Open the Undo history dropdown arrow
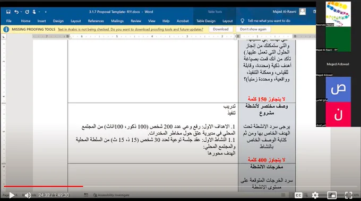 tap(21, 12)
